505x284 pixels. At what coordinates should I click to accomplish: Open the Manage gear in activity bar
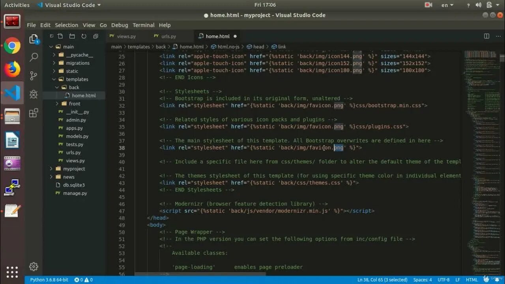tap(34, 266)
